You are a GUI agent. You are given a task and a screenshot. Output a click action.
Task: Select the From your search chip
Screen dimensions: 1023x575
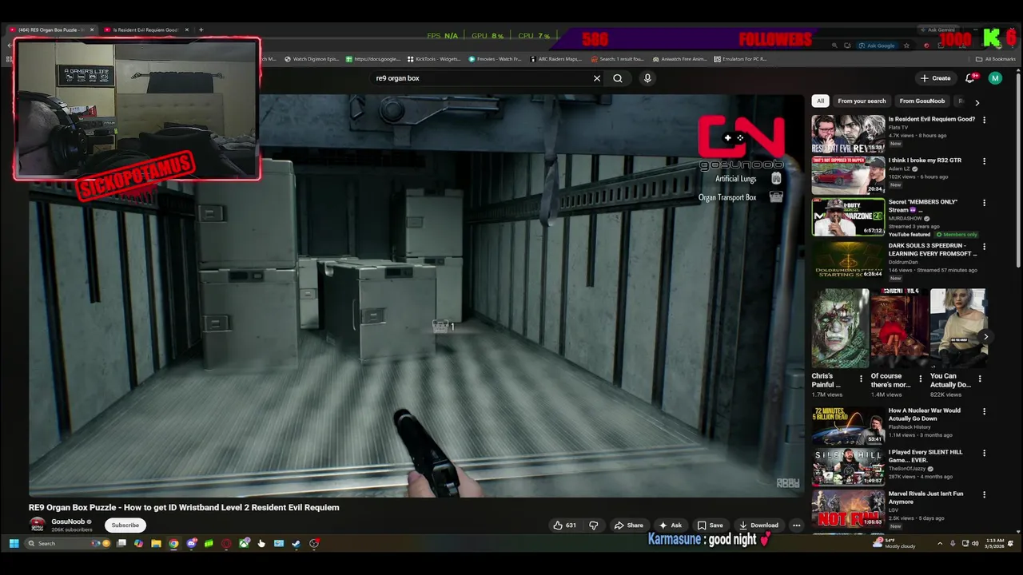click(862, 101)
